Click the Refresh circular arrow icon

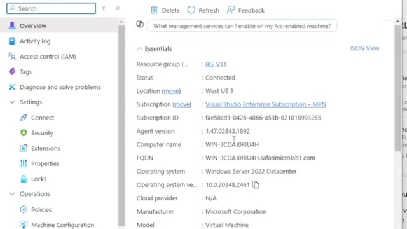pos(191,10)
